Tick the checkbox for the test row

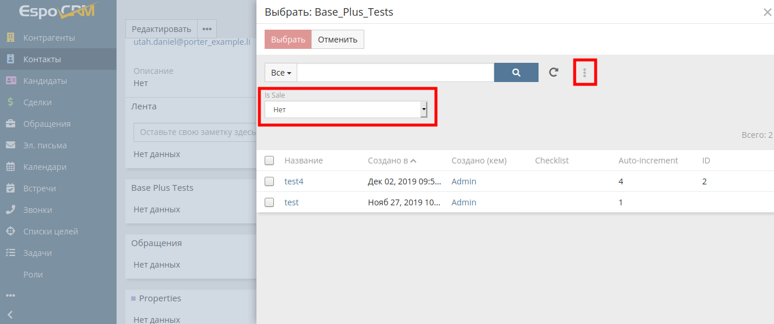pyautogui.click(x=269, y=202)
